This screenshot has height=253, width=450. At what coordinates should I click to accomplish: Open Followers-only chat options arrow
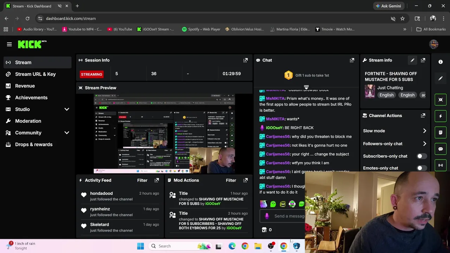pyautogui.click(x=424, y=144)
